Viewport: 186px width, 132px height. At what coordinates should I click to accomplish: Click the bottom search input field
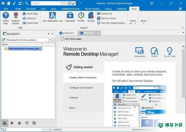coord(24,130)
